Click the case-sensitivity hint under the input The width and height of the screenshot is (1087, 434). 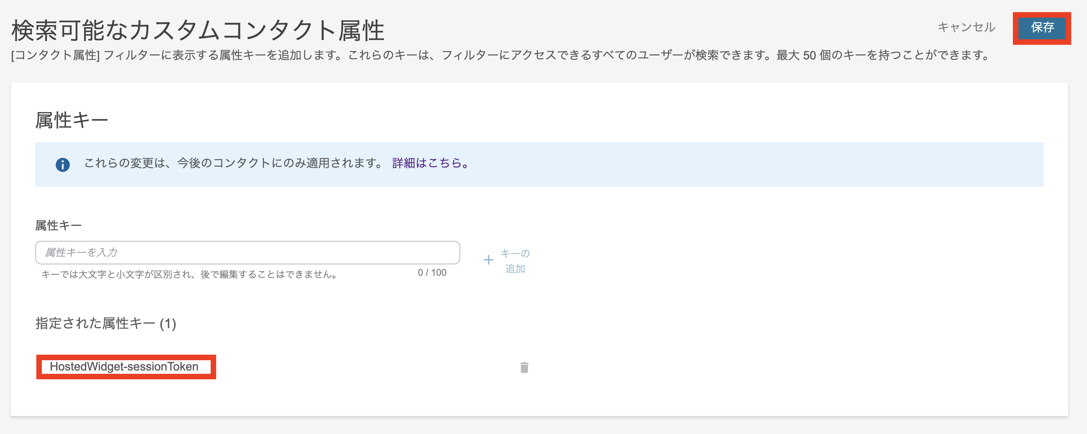pos(189,274)
